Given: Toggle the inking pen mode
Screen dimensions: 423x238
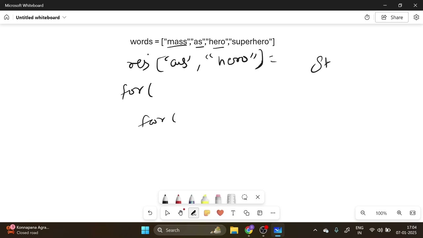Looking at the screenshot, I should (194, 213).
